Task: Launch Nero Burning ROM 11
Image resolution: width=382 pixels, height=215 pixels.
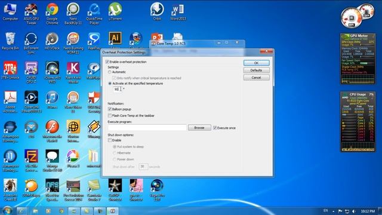Action: (x=73, y=44)
